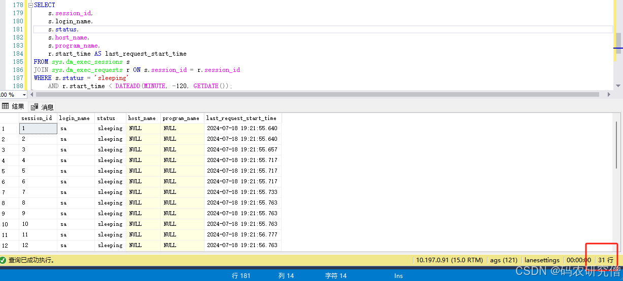Select the program_name NULL cell in row 6
623x281 pixels.
point(182,182)
